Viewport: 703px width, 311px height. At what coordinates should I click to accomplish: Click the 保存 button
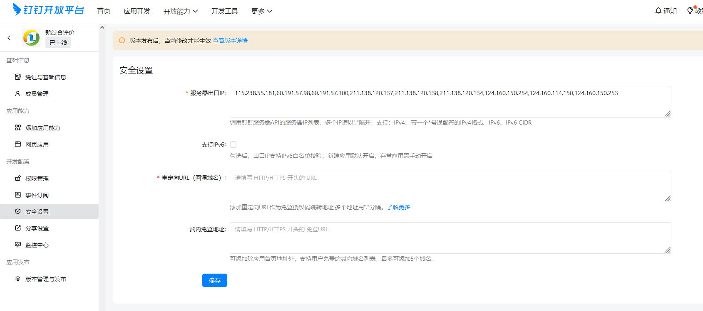click(215, 280)
